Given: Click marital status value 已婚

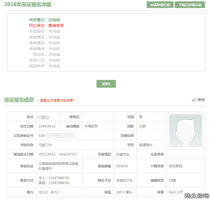Looking at the screenshot, I should 172,180.
